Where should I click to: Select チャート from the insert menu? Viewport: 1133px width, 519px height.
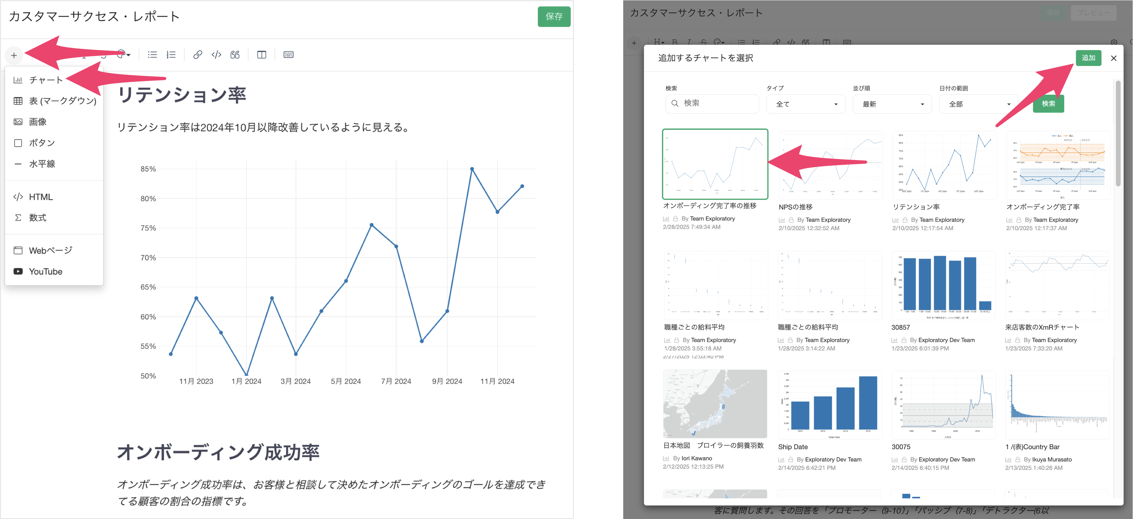point(46,80)
